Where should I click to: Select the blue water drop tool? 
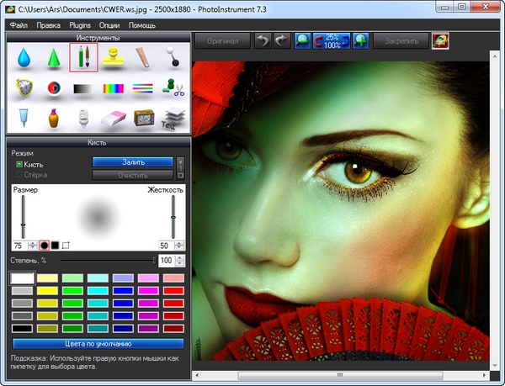click(23, 58)
